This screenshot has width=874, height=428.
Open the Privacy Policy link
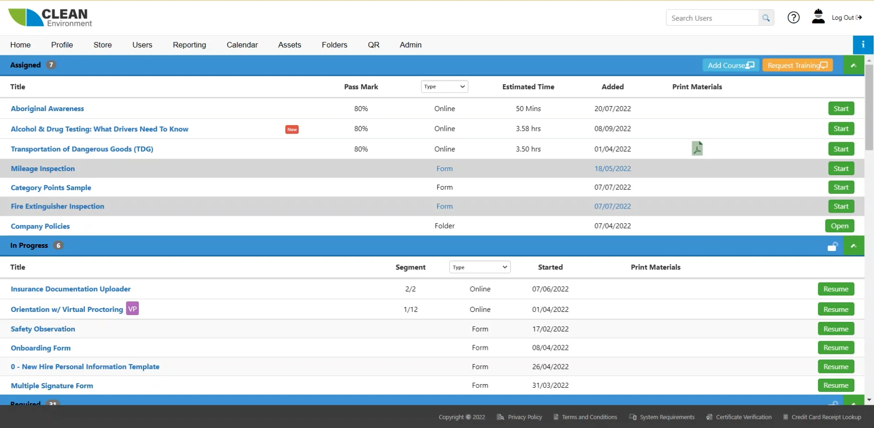pos(524,417)
